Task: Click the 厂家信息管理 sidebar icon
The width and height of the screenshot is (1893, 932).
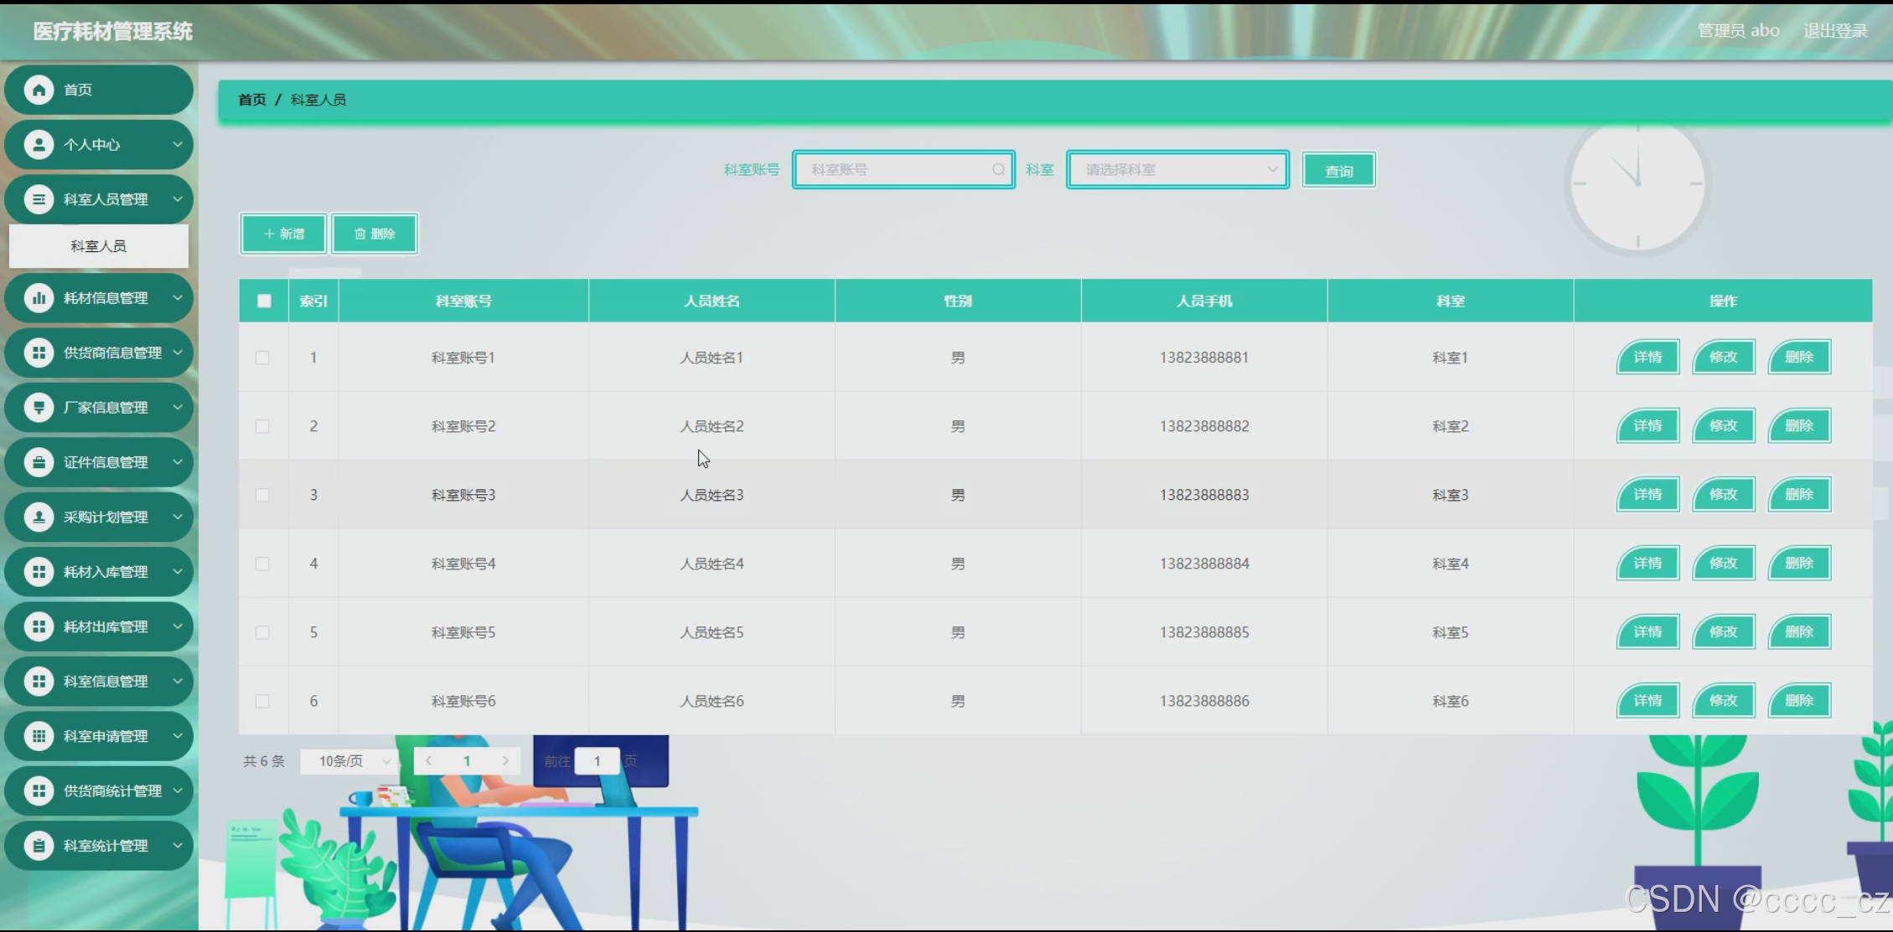Action: point(39,408)
